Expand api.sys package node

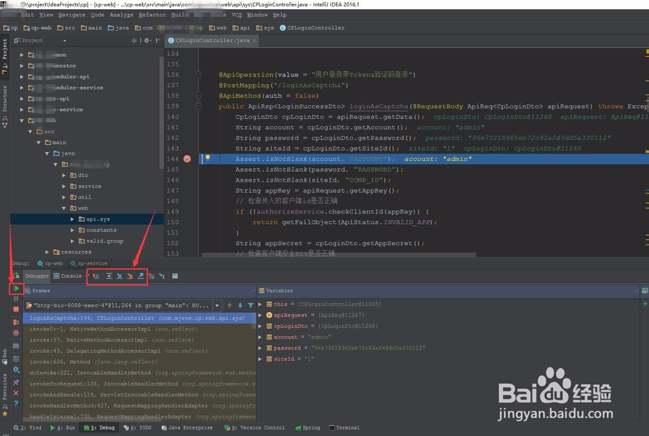(x=73, y=219)
